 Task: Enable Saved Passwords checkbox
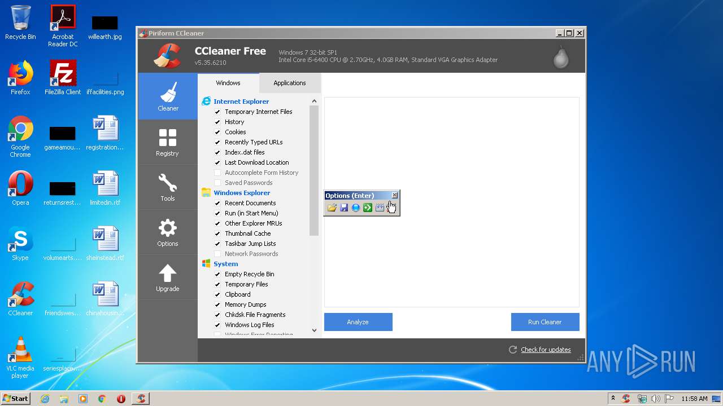(217, 183)
